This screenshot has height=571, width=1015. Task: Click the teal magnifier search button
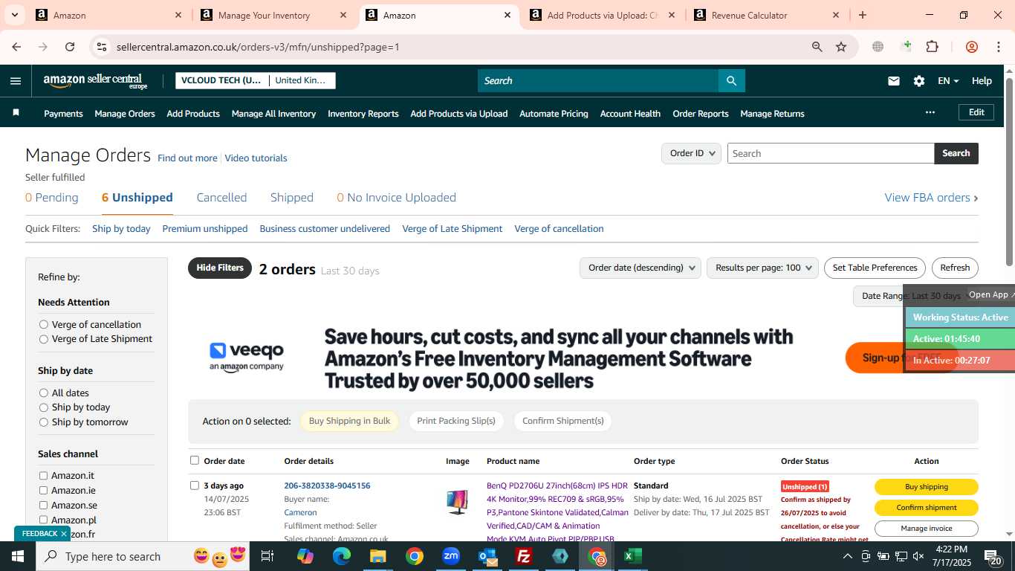coord(731,81)
